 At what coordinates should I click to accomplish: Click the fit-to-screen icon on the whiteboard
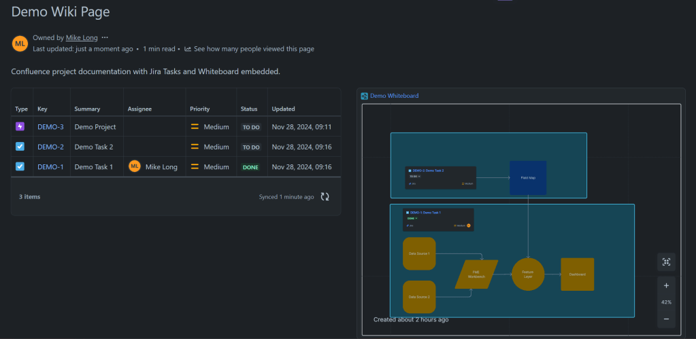pyautogui.click(x=665, y=262)
